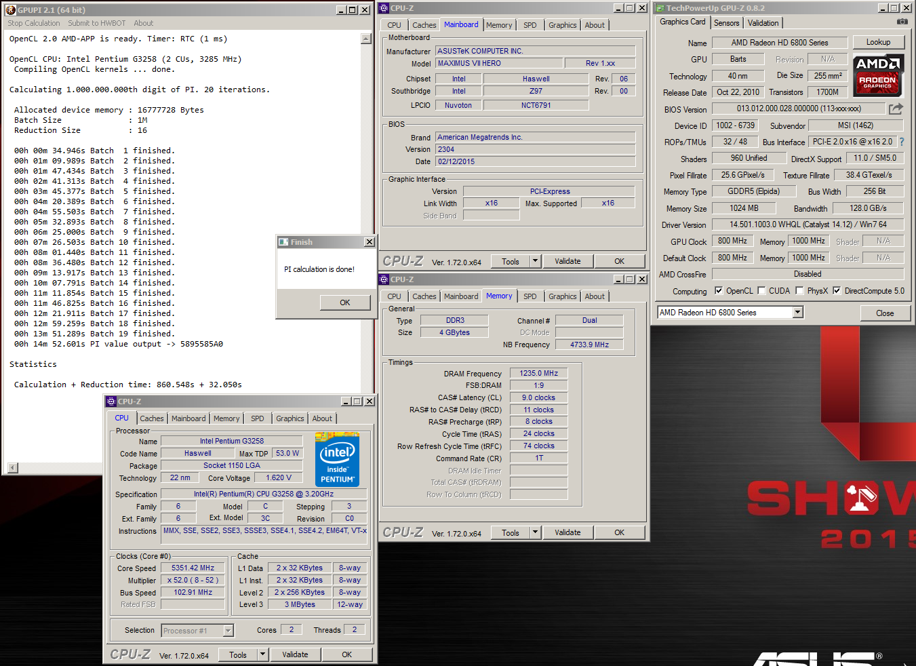The image size is (916, 666).
Task: Open the Processor #1 selection dropdown
Action: tap(228, 631)
